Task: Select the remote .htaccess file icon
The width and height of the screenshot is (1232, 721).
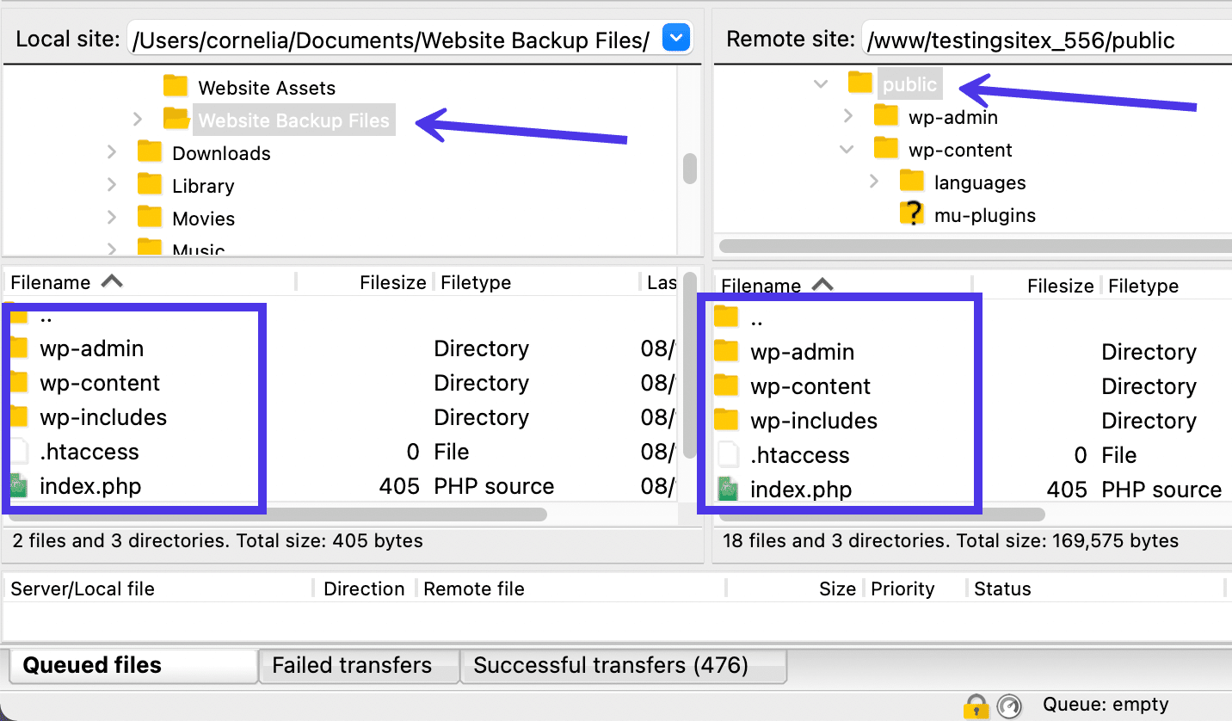Action: point(728,455)
